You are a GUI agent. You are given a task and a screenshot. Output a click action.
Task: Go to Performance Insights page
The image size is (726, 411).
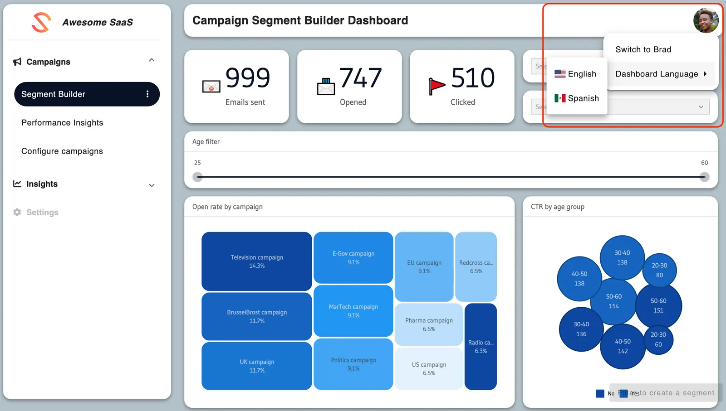(x=62, y=123)
